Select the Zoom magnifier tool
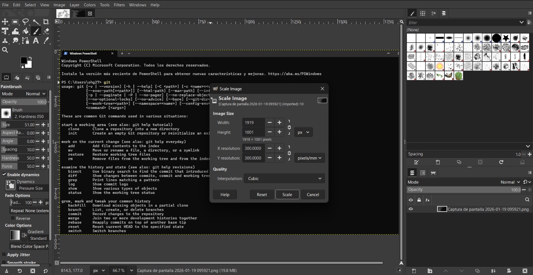 tap(5, 50)
